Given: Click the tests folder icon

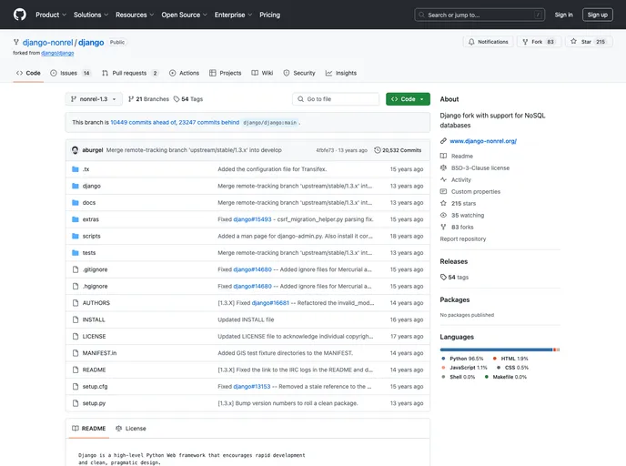Looking at the screenshot, I should (75, 253).
